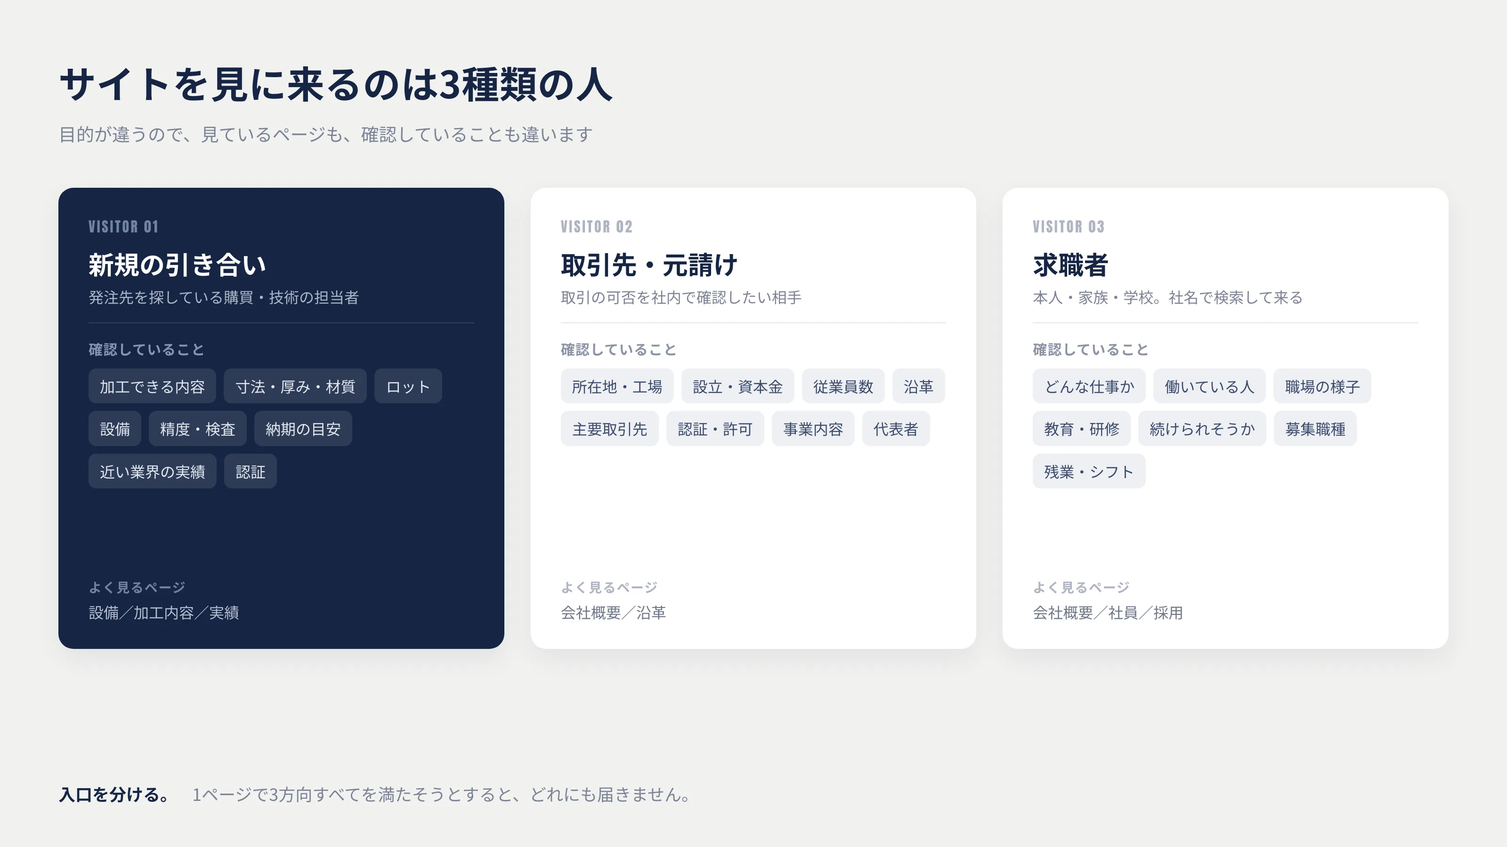Screen dimensions: 1507x847
Task: Click the 納期の目安 chip
Action: point(302,429)
